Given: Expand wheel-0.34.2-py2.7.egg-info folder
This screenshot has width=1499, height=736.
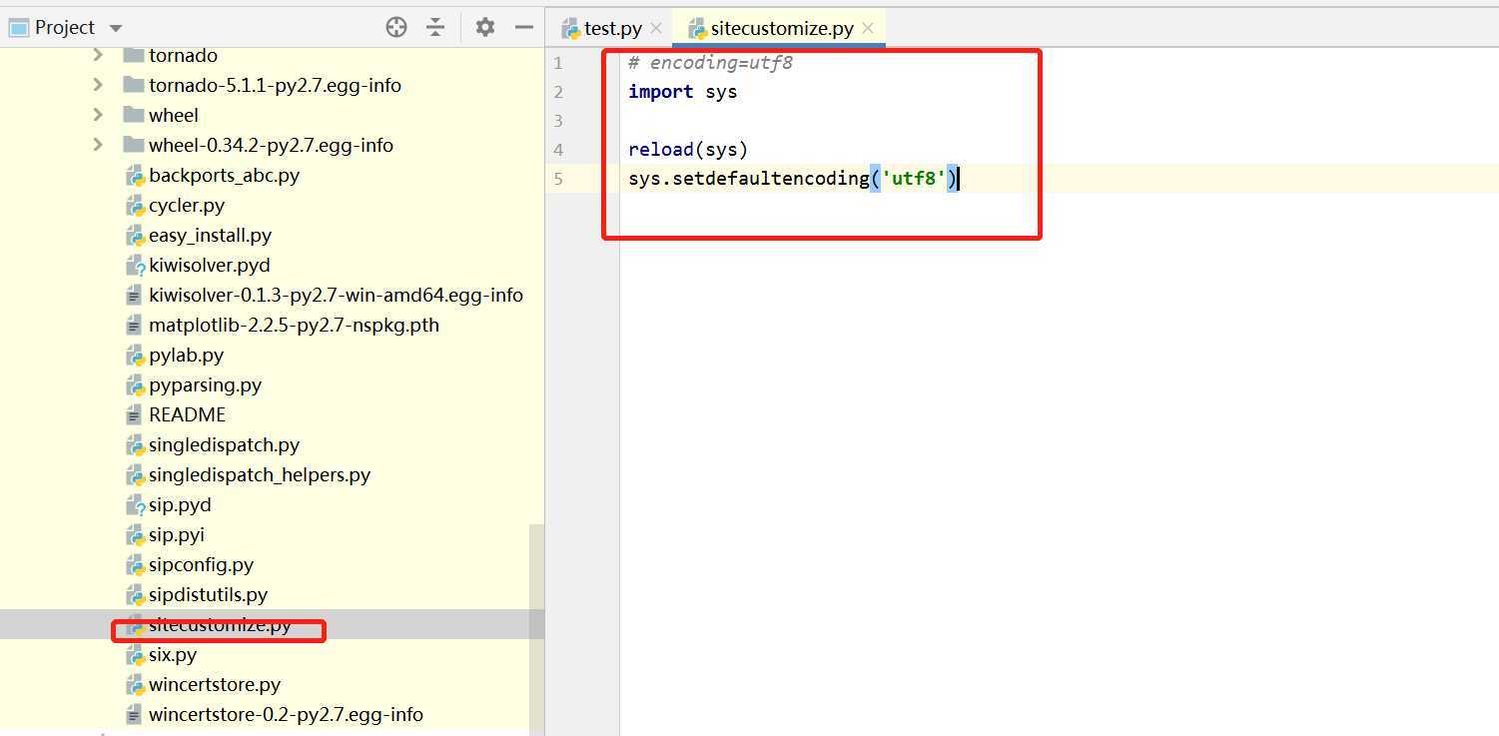Looking at the screenshot, I should [x=98, y=145].
